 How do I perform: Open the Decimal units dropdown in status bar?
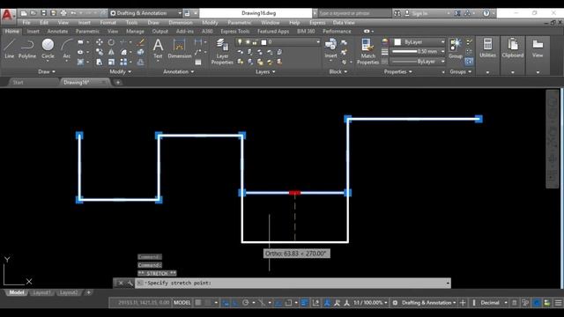point(493,303)
